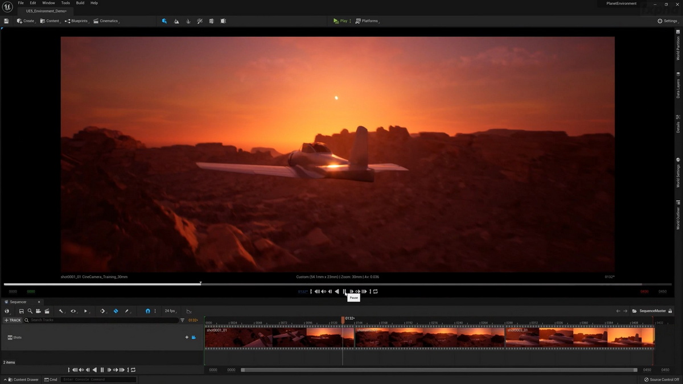The image size is (683, 384).
Task: Click the console command input field
Action: pyautogui.click(x=98, y=379)
